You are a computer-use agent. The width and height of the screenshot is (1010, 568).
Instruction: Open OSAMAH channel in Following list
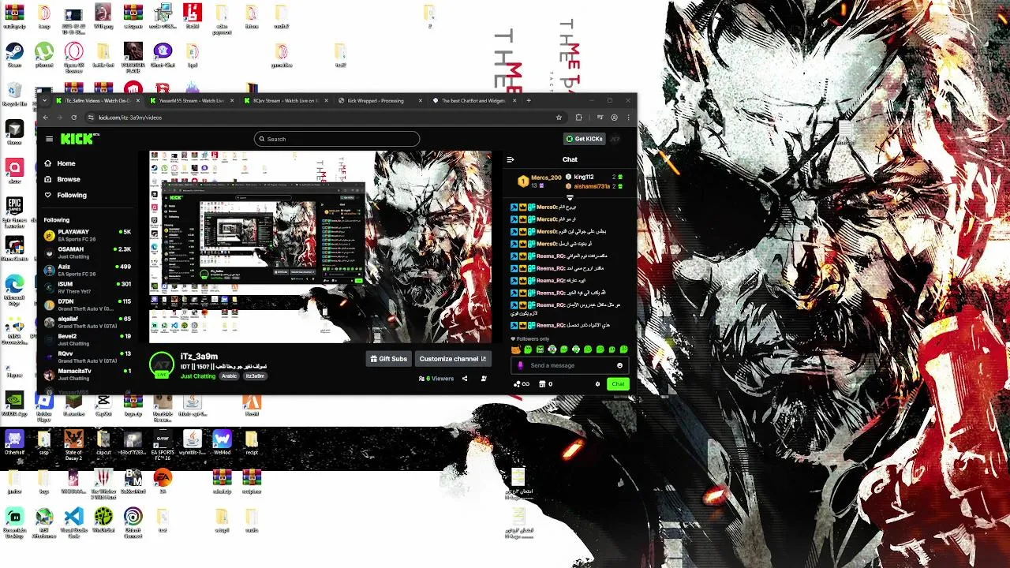click(88, 252)
